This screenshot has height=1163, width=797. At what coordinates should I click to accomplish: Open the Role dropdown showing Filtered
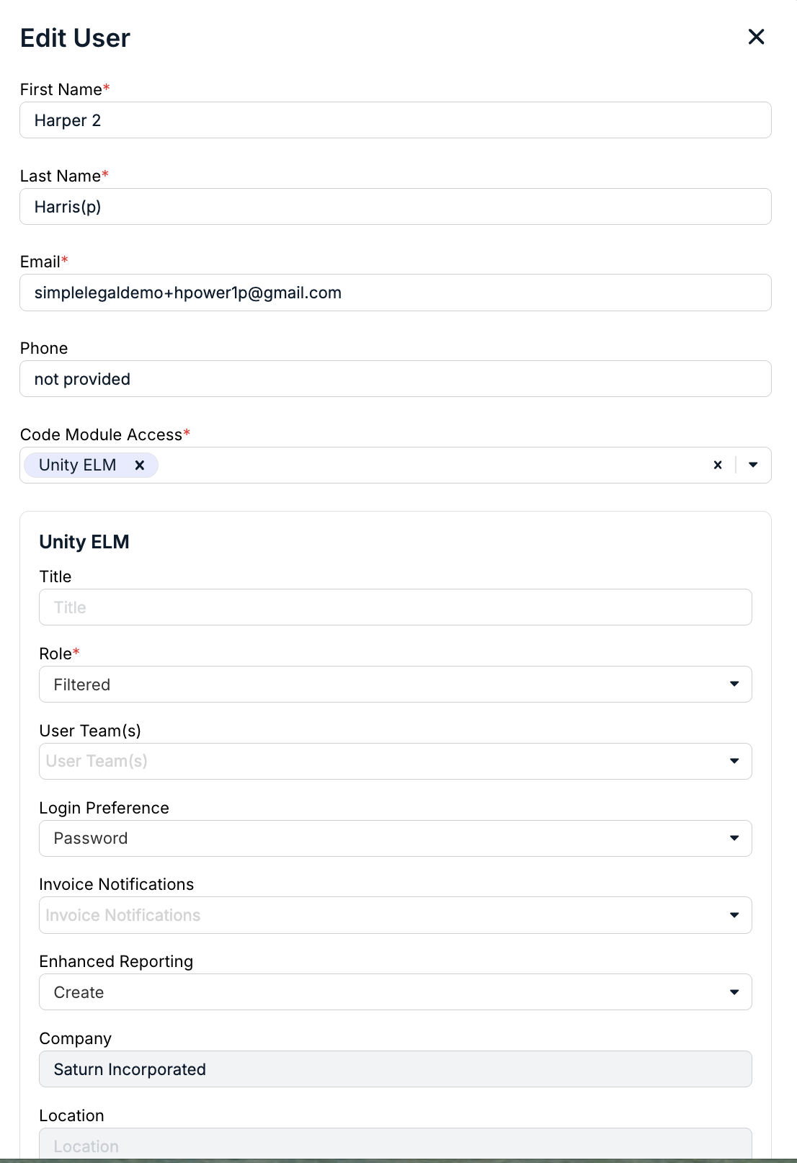pos(396,685)
